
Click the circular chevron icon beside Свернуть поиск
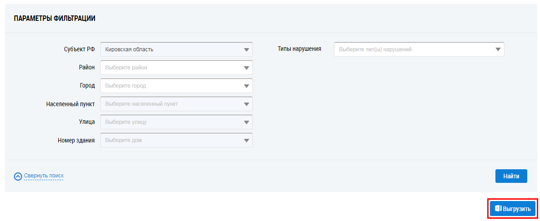coord(18,176)
